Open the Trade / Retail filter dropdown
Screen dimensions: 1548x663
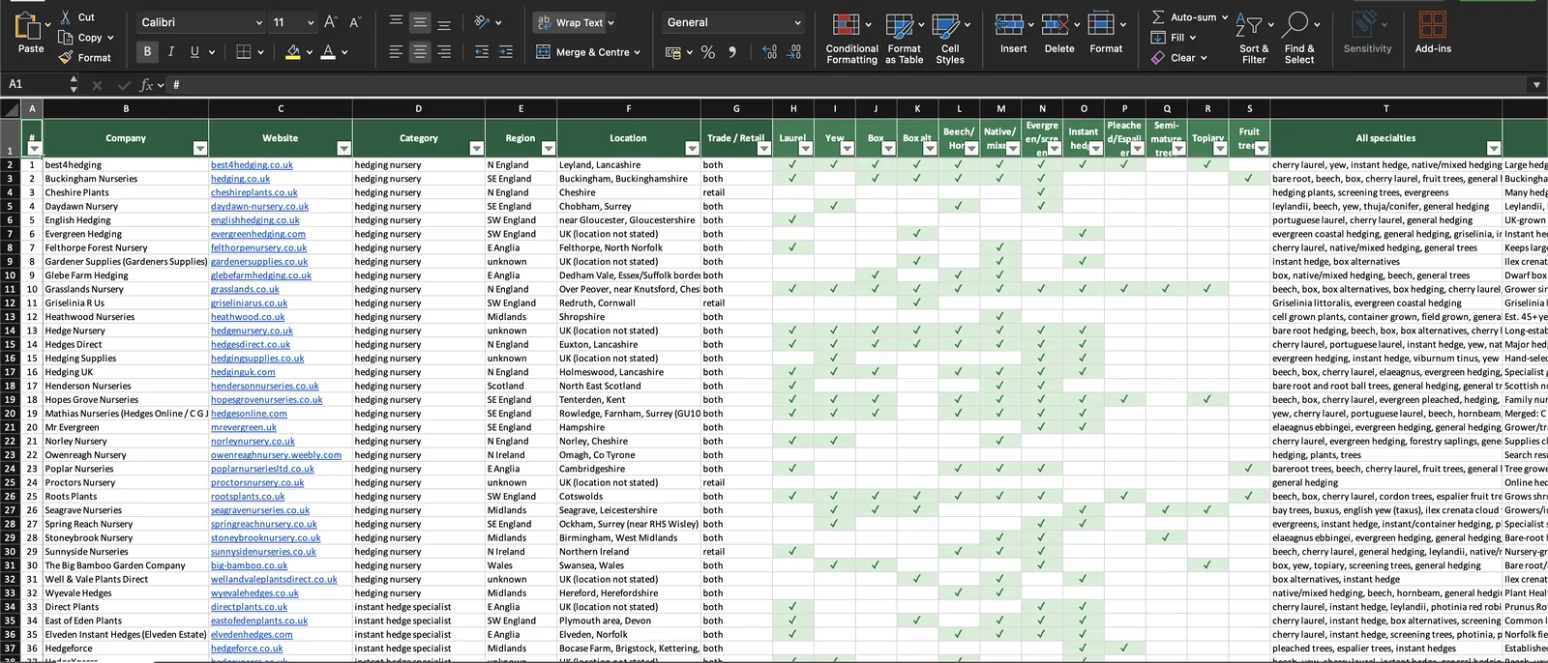(x=763, y=148)
